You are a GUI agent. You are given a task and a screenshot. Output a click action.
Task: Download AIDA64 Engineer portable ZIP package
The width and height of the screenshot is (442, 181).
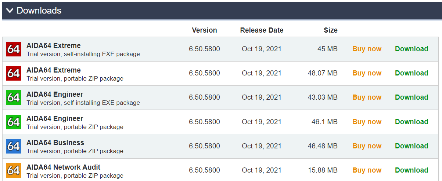pyautogui.click(x=412, y=122)
